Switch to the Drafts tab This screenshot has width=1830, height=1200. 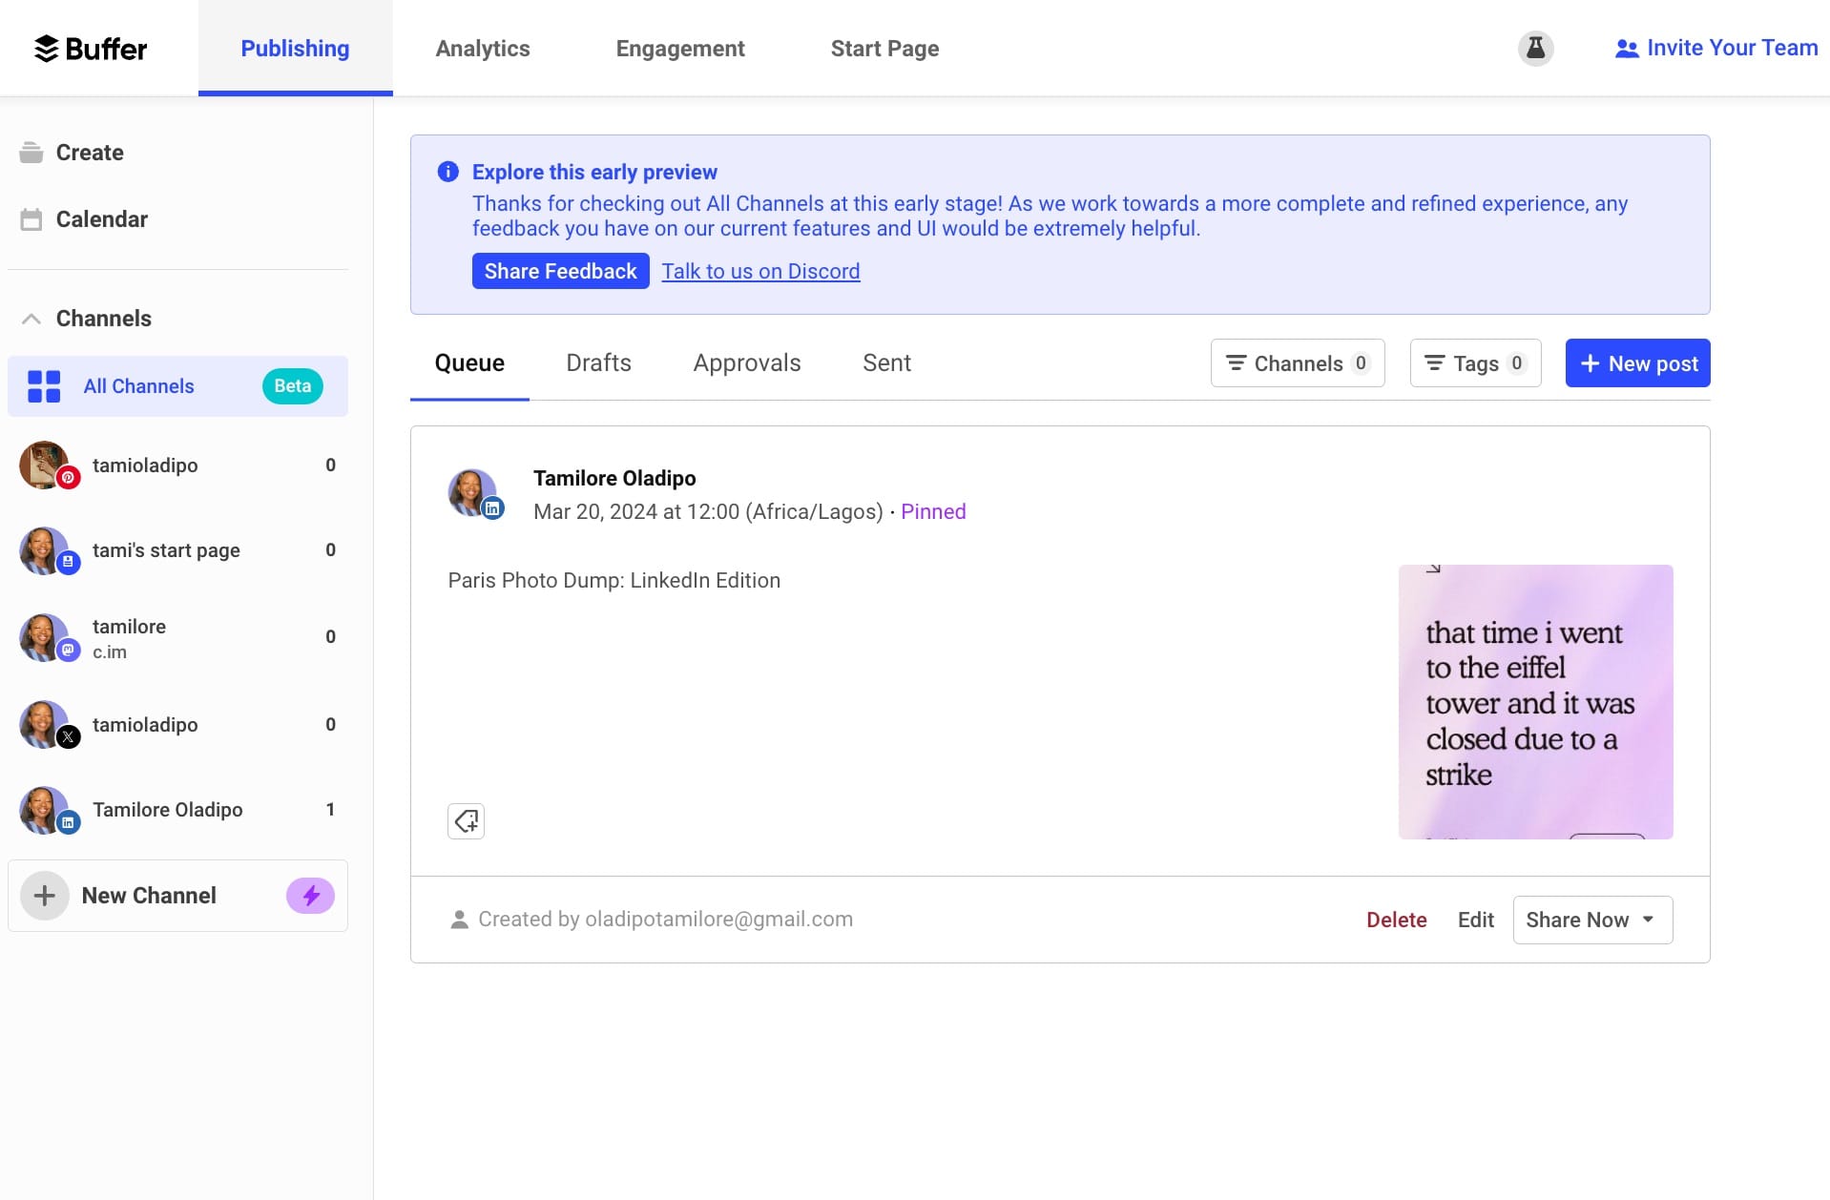pos(598,363)
